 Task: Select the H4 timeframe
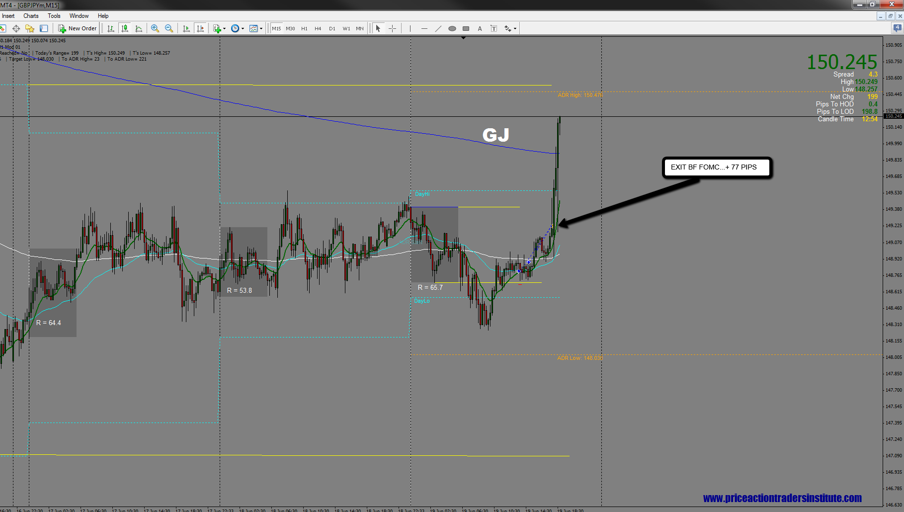pos(318,28)
